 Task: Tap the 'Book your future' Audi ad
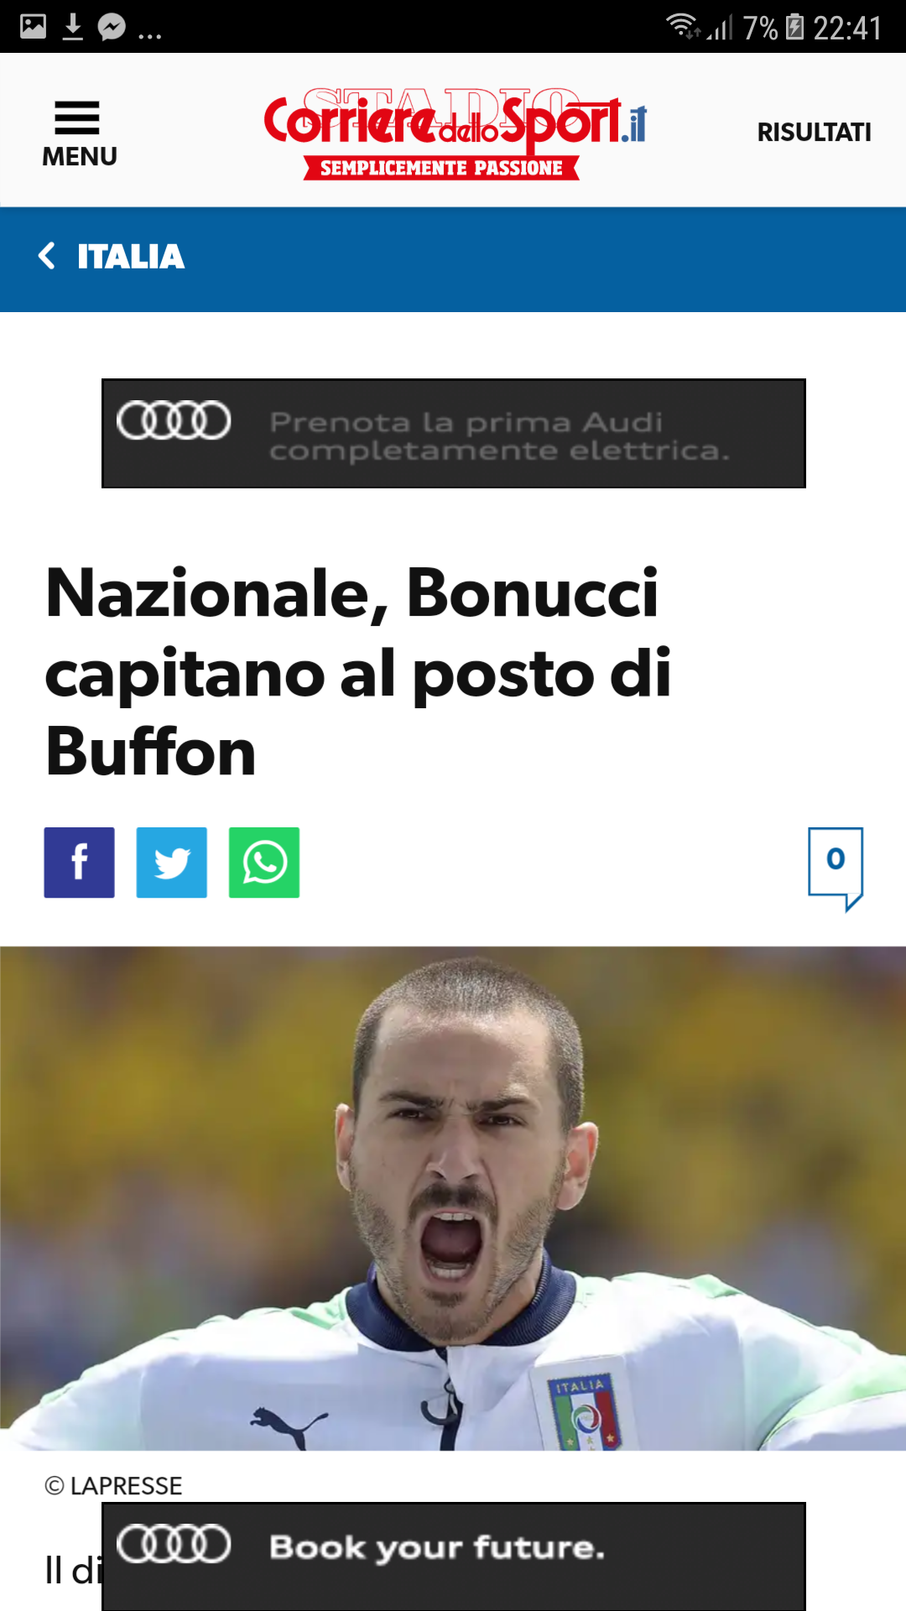tap(454, 1556)
